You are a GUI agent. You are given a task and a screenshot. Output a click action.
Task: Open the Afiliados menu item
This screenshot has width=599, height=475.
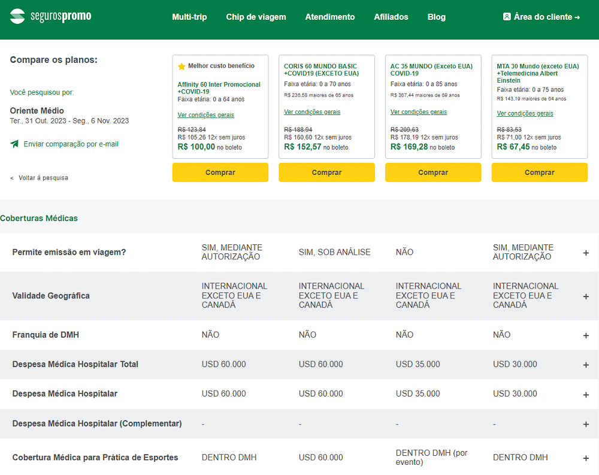pyautogui.click(x=391, y=17)
